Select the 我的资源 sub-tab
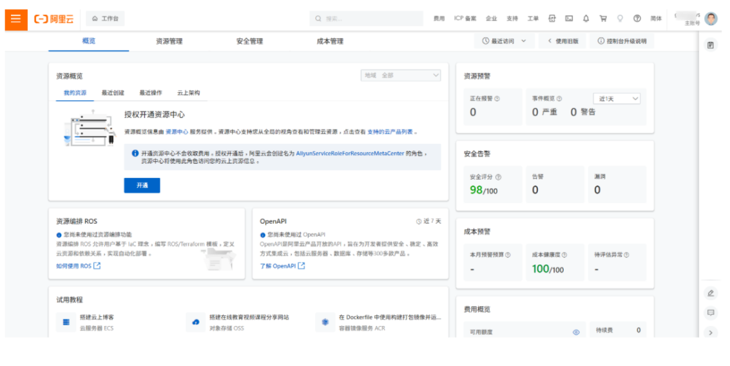This screenshot has height=366, width=730. (75, 93)
